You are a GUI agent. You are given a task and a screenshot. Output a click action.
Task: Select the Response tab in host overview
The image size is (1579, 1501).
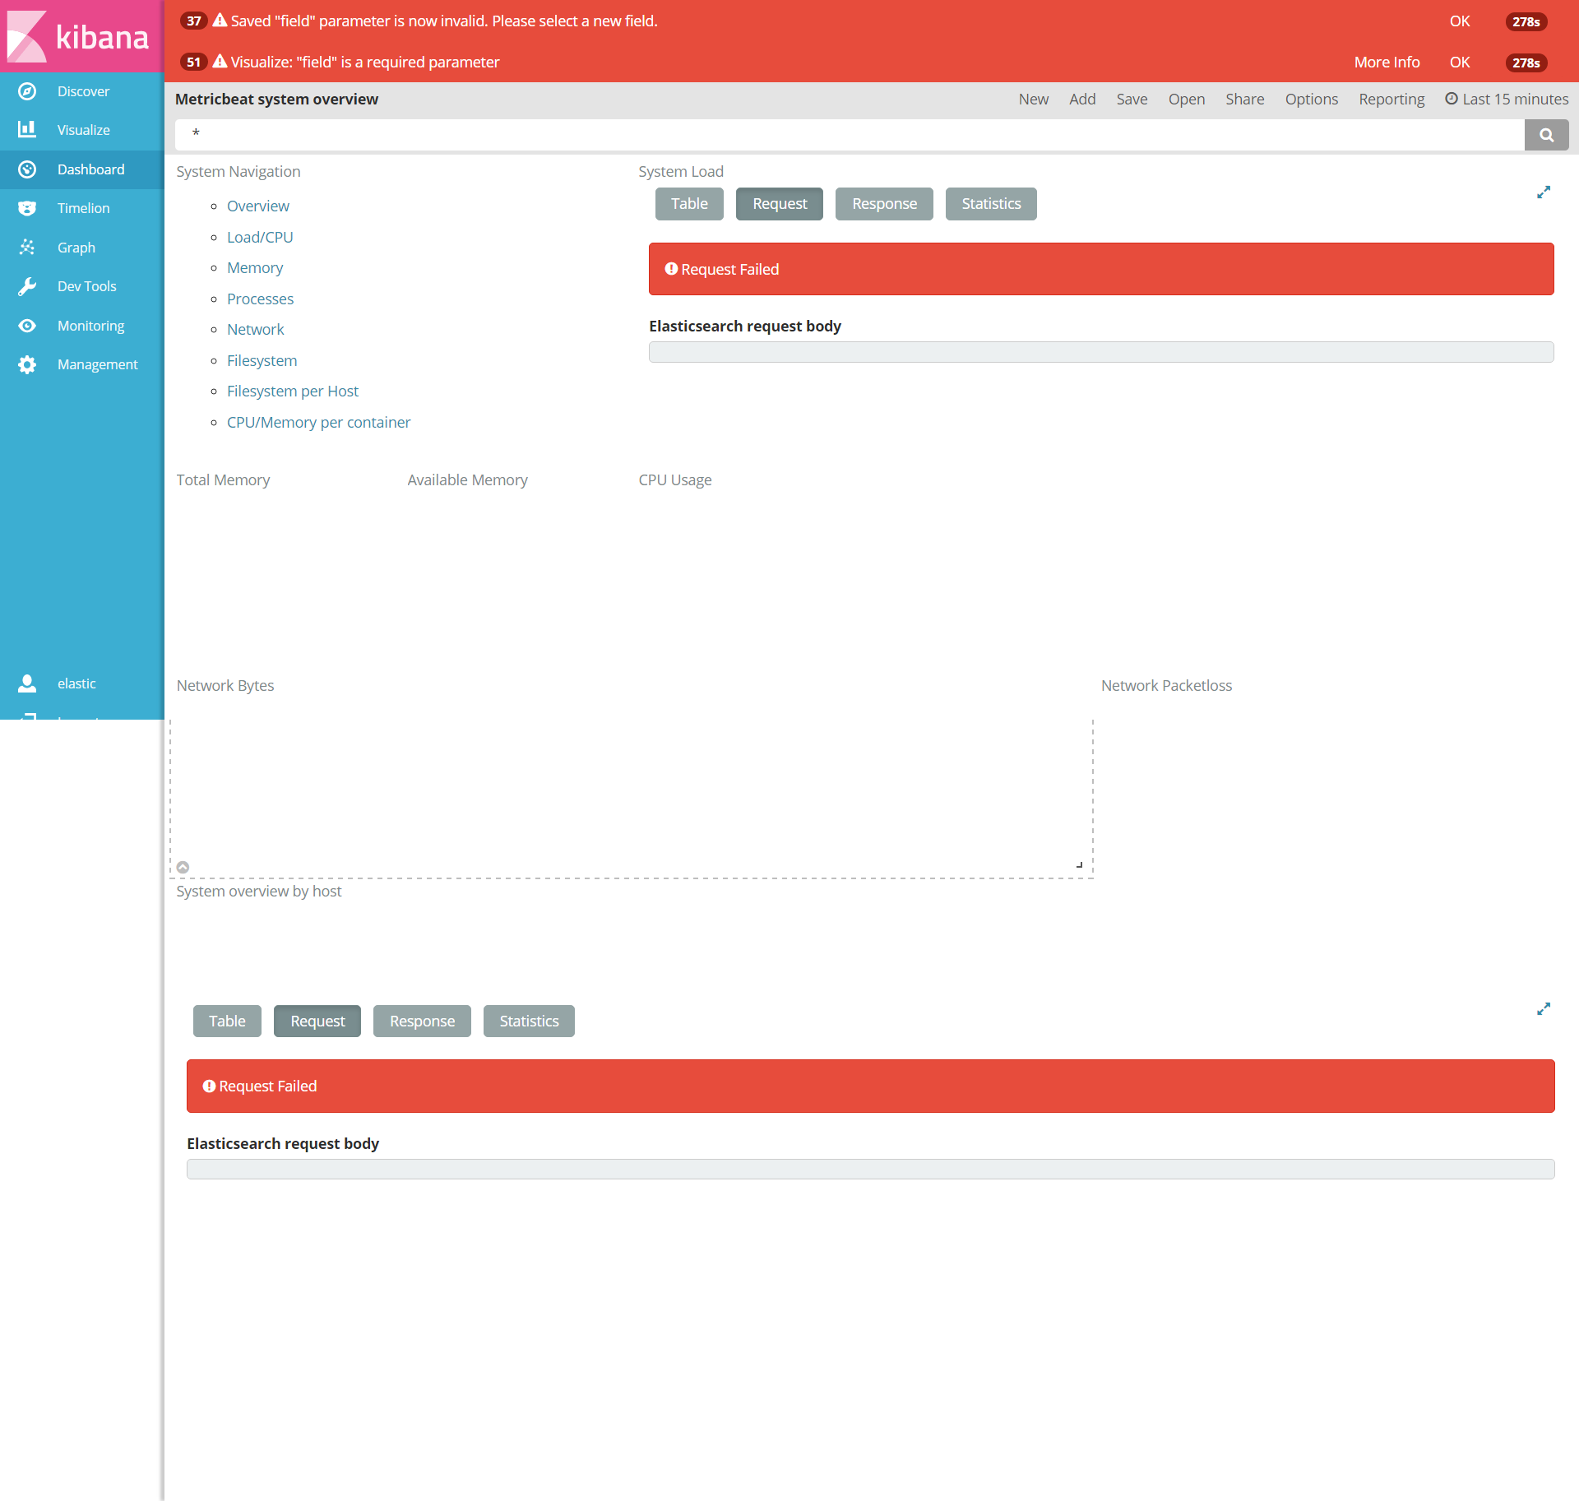[422, 1021]
